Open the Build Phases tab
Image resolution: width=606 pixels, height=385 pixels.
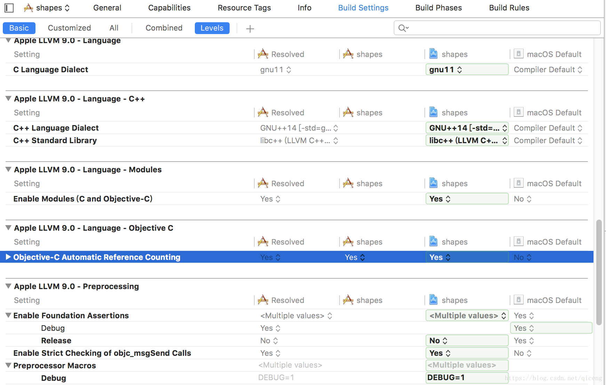tap(438, 8)
